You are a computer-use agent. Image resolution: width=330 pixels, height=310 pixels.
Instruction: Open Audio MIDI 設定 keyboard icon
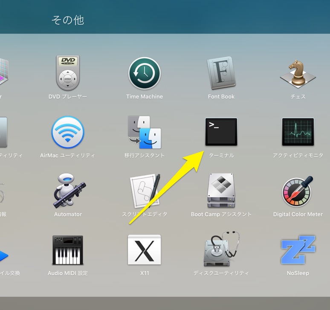point(68,250)
